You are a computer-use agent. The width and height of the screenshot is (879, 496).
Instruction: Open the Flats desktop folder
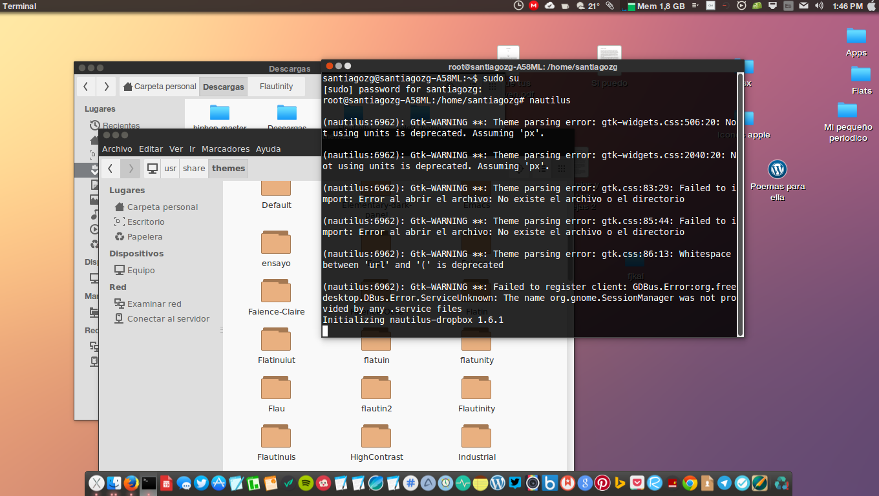pyautogui.click(x=861, y=80)
